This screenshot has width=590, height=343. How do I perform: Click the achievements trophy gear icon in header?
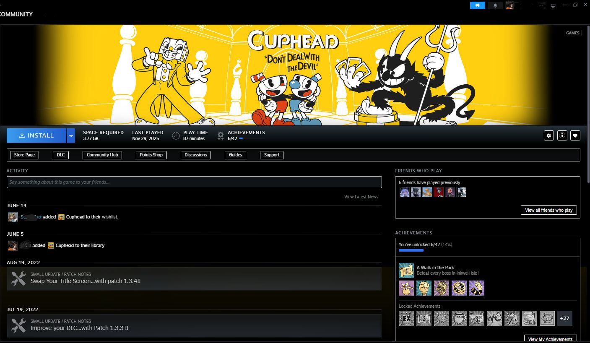221,135
